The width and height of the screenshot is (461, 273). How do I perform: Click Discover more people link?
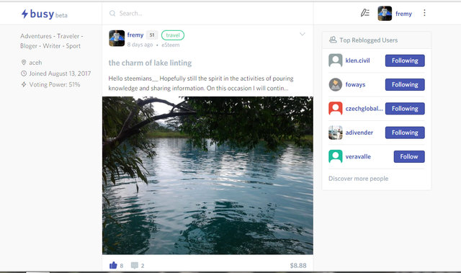(358, 179)
